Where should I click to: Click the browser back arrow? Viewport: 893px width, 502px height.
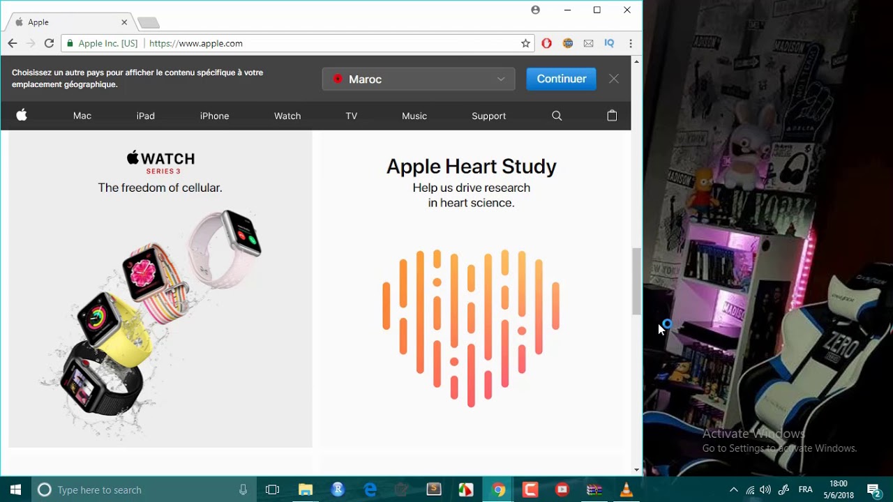[12, 43]
